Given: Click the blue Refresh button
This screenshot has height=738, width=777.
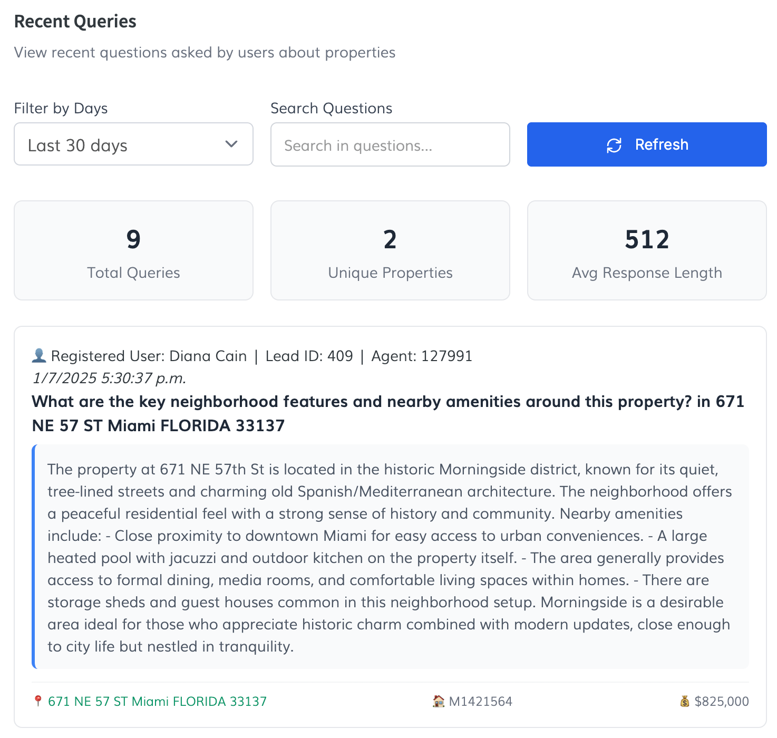Looking at the screenshot, I should click(647, 144).
